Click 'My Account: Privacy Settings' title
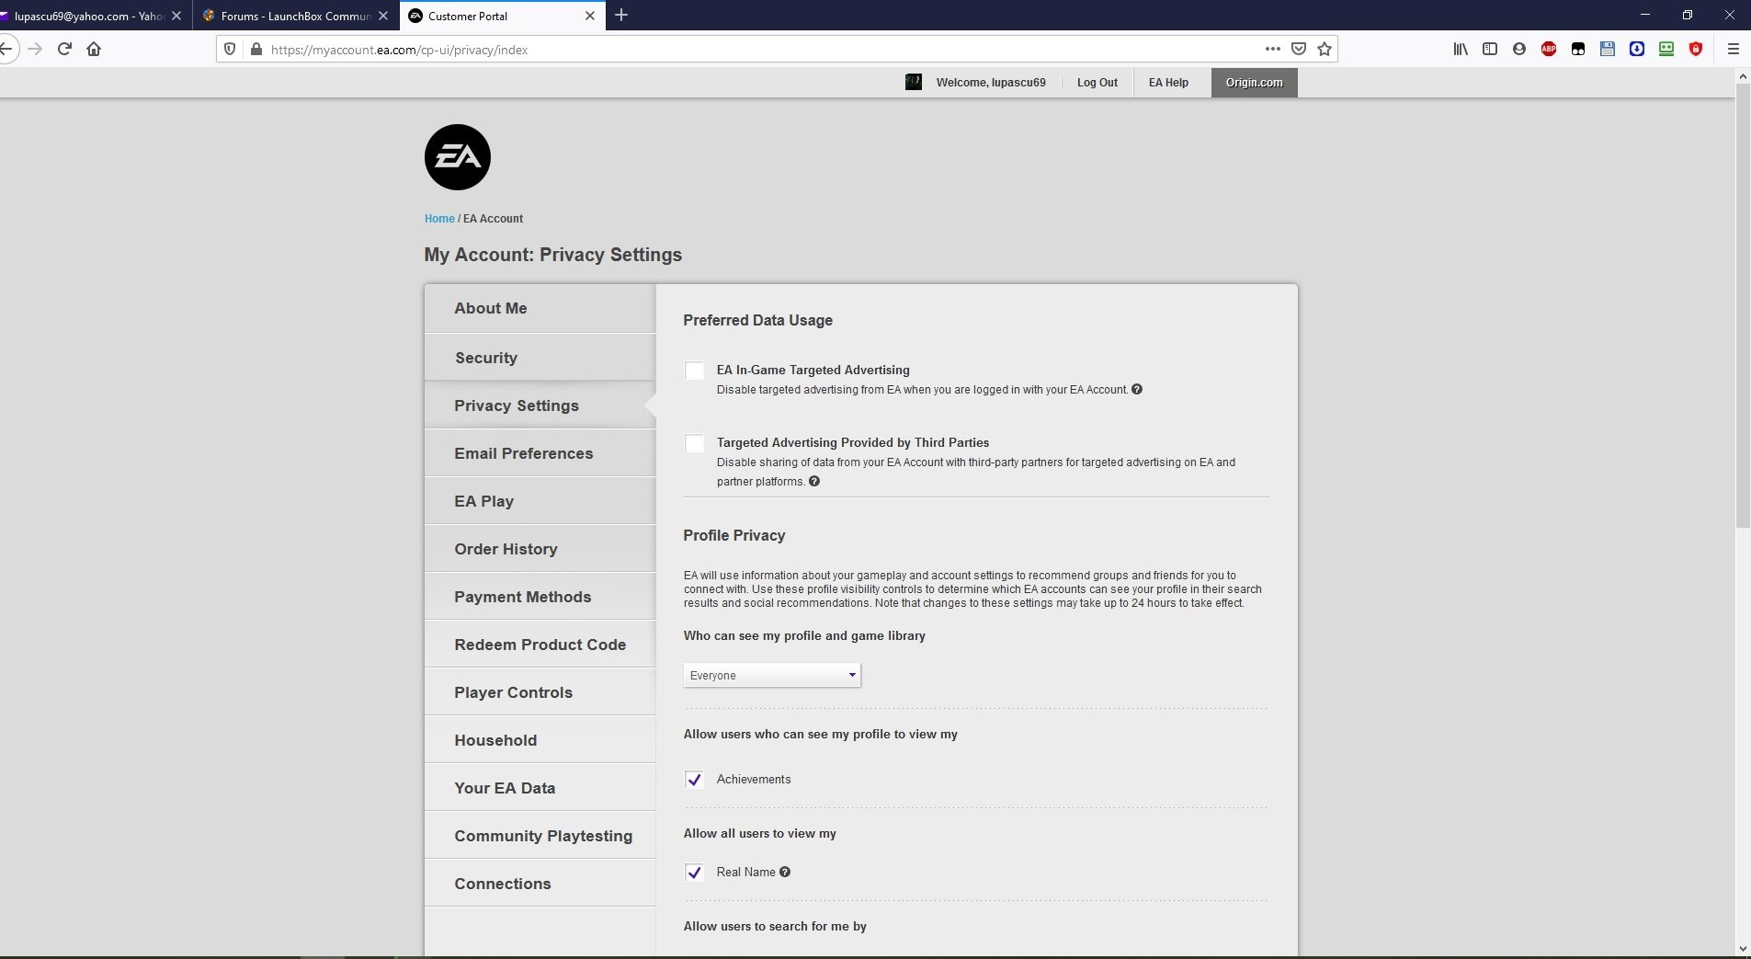 [x=552, y=255]
